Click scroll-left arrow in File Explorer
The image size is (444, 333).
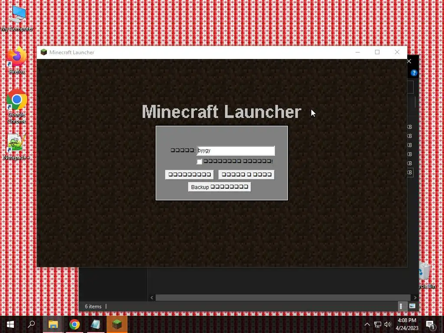tap(152, 297)
